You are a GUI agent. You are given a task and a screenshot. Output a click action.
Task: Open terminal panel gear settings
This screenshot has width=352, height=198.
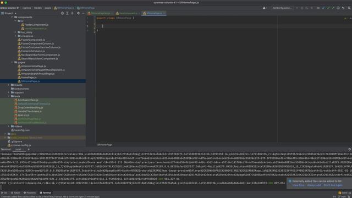349,149
